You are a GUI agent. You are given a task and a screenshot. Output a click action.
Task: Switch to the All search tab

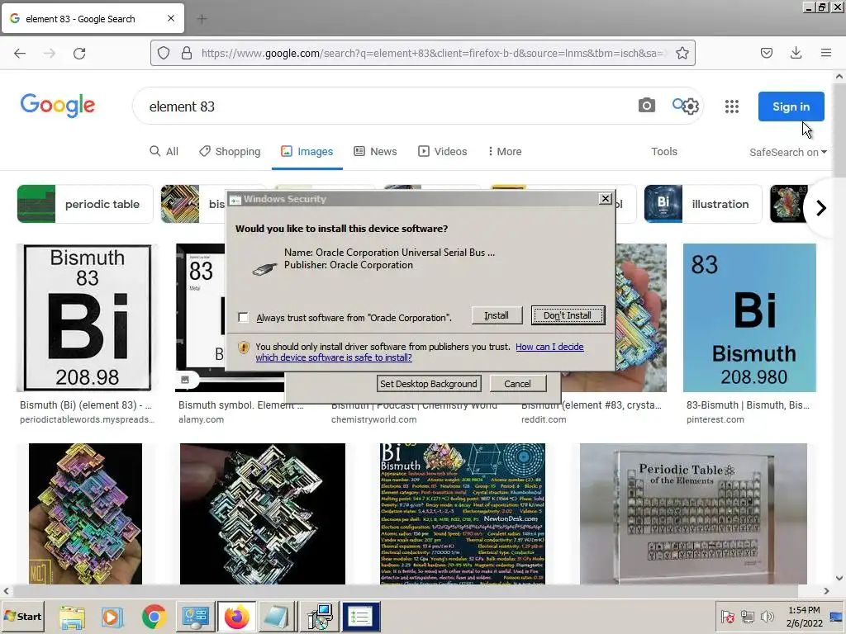coord(164,152)
